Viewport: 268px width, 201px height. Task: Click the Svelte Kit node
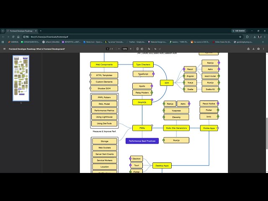210,89
